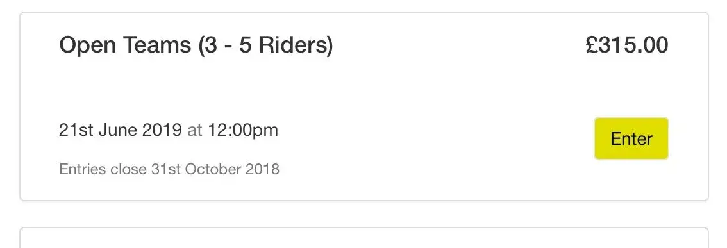Open the partially visible card below Open Teams

(364, 238)
